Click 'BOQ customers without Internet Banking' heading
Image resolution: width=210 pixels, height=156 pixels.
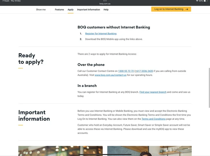tap(114, 27)
